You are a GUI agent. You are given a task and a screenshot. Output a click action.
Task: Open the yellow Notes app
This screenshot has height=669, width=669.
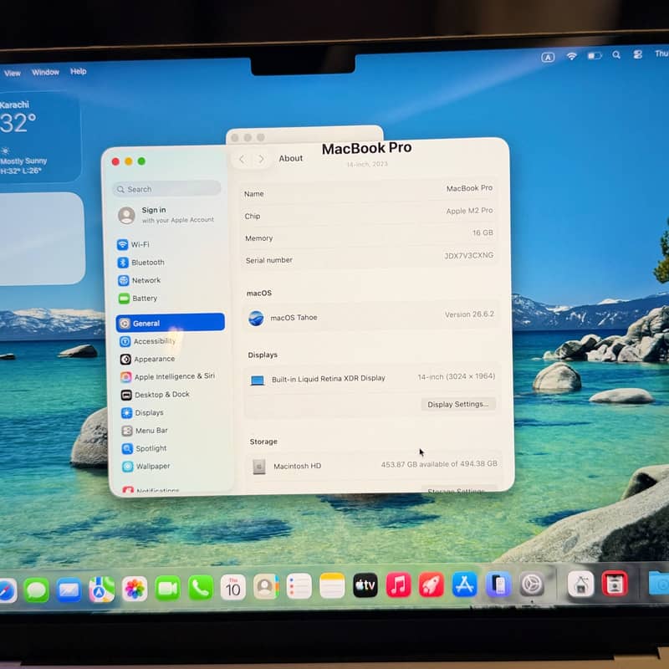332,586
